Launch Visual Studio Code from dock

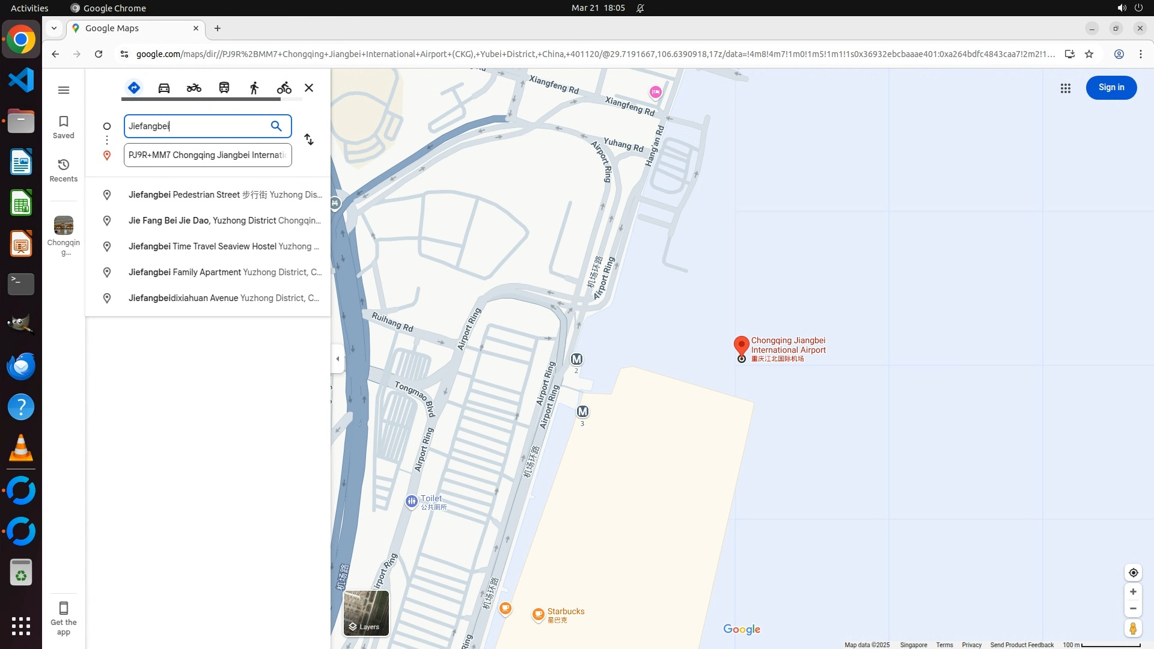21,80
